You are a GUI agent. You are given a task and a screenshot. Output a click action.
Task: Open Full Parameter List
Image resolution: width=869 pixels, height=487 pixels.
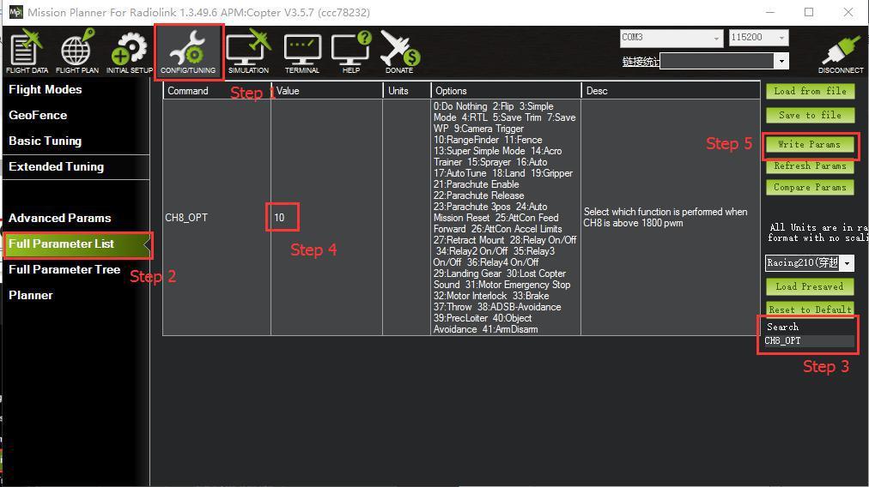[x=77, y=244]
